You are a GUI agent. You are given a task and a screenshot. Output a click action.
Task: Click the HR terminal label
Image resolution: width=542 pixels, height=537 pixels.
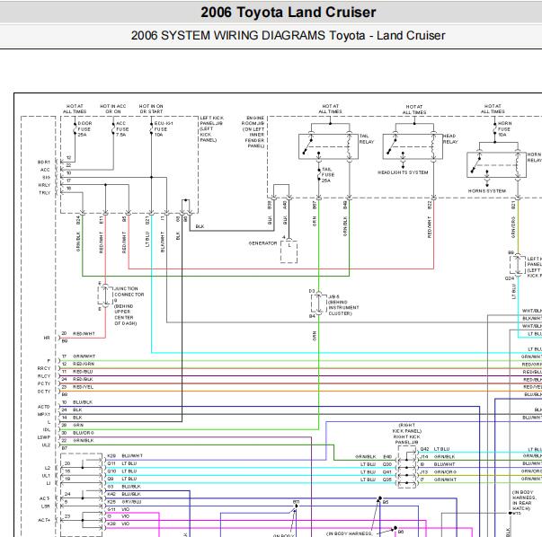coord(47,338)
